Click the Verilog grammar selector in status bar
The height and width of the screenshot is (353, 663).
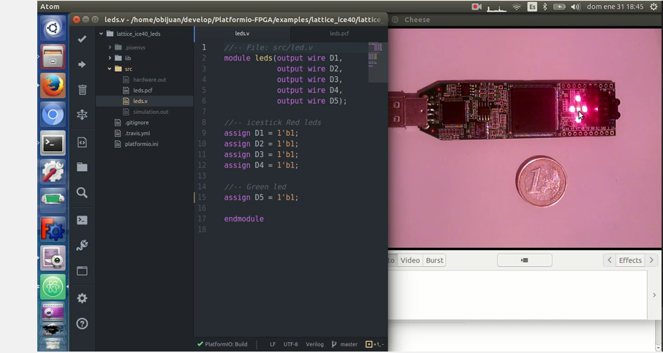point(314,344)
